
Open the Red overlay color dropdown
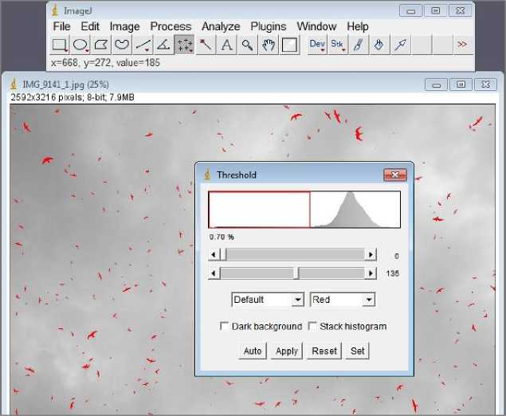click(x=343, y=300)
